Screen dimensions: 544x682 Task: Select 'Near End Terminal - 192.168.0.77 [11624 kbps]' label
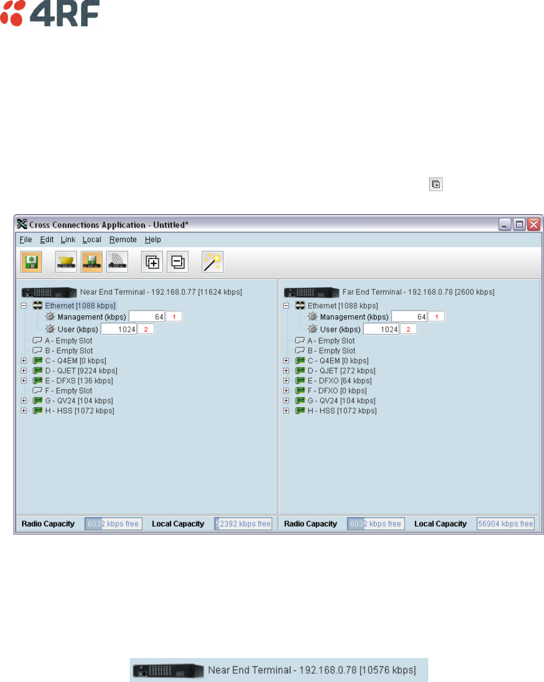pyautogui.click(x=161, y=292)
